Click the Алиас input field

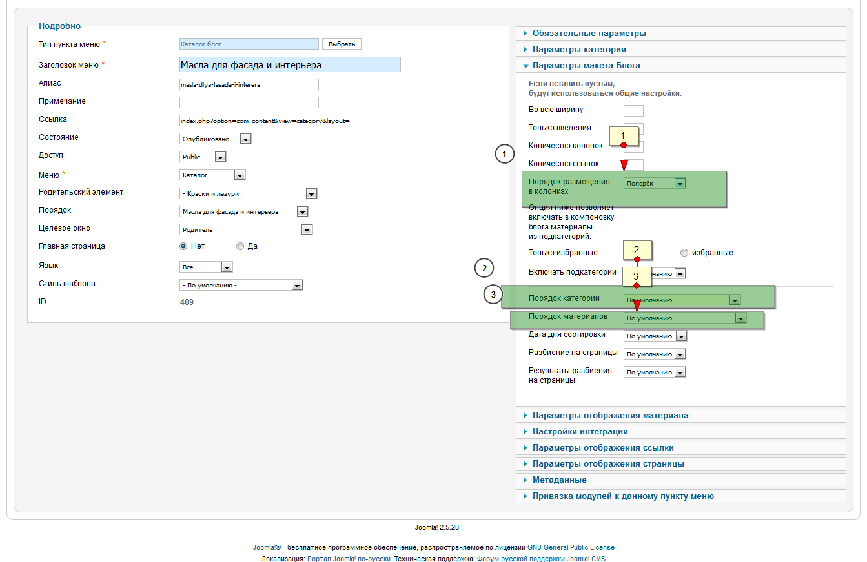coord(249,84)
